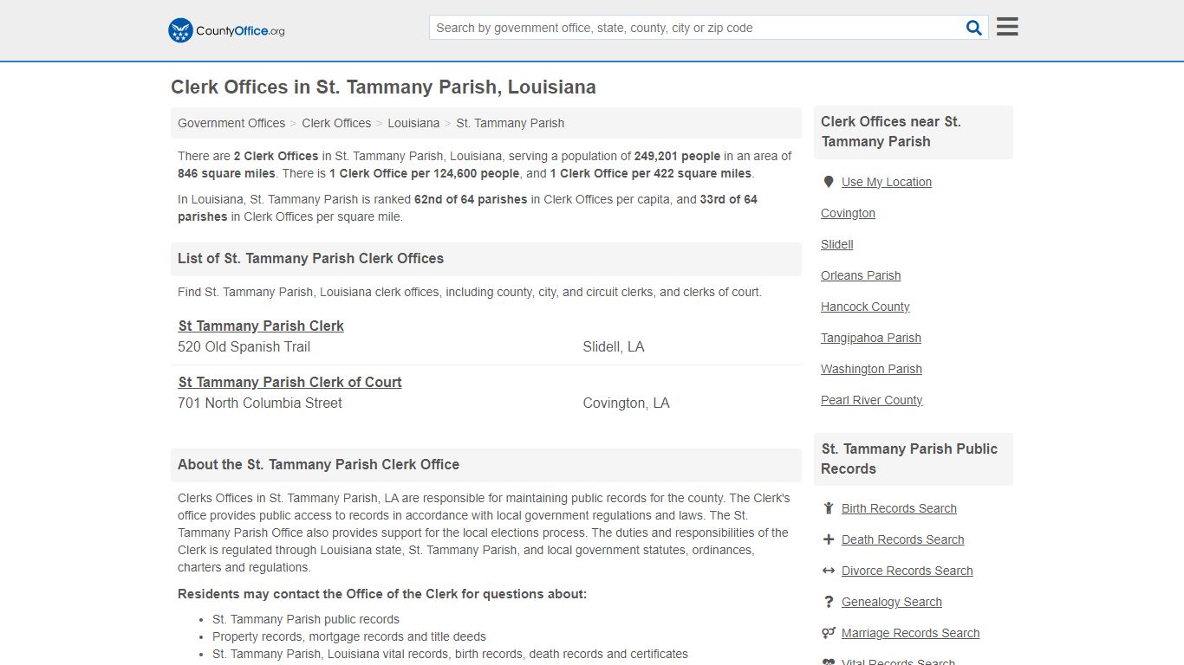The width and height of the screenshot is (1184, 665).
Task: Open St Tammany Parish Clerk listing
Action: pyautogui.click(x=261, y=326)
